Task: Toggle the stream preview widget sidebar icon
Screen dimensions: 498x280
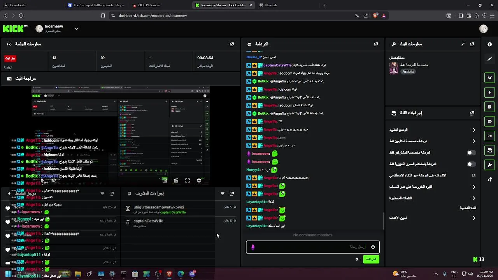Action: (489, 78)
